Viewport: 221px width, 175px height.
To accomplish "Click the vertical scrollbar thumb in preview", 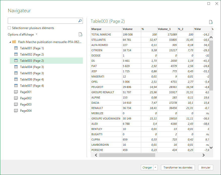I will [x=211, y=65].
